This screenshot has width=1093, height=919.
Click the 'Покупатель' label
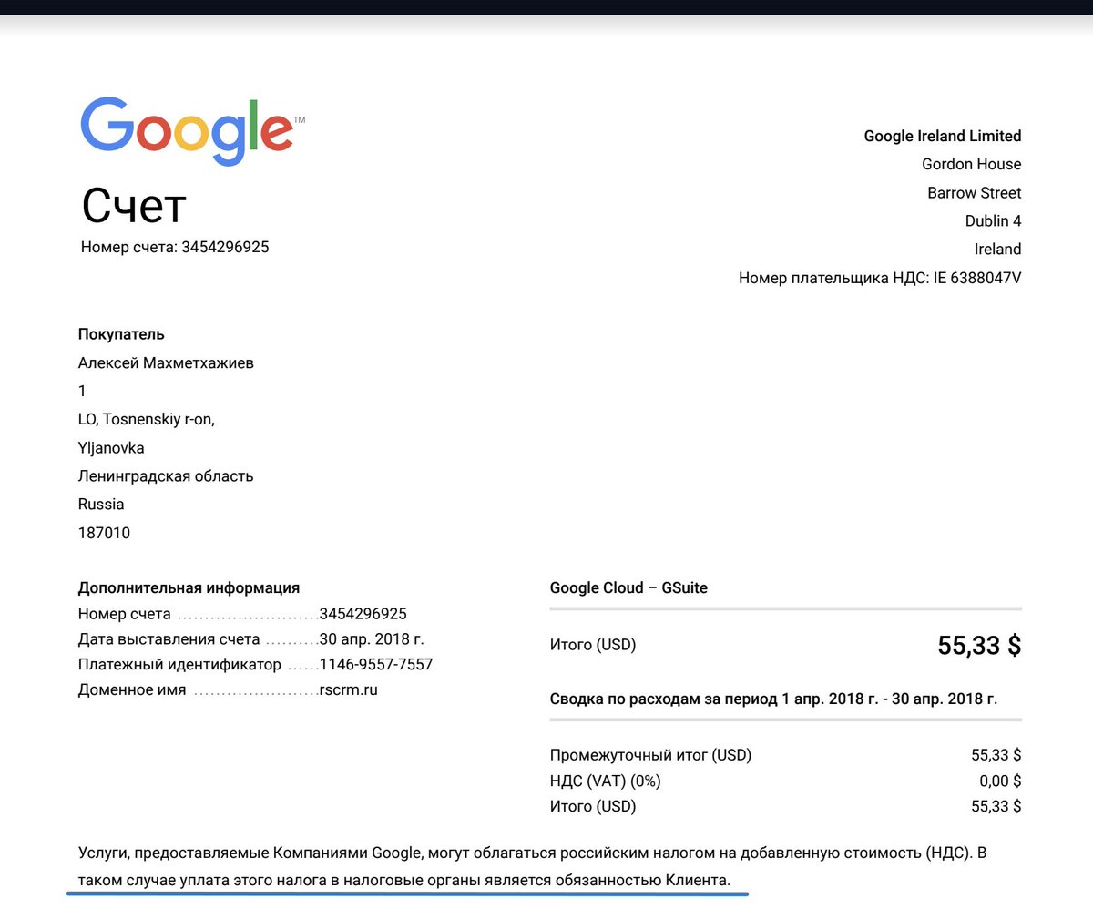[x=121, y=334]
